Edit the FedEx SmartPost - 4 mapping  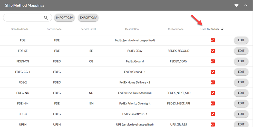241,114
